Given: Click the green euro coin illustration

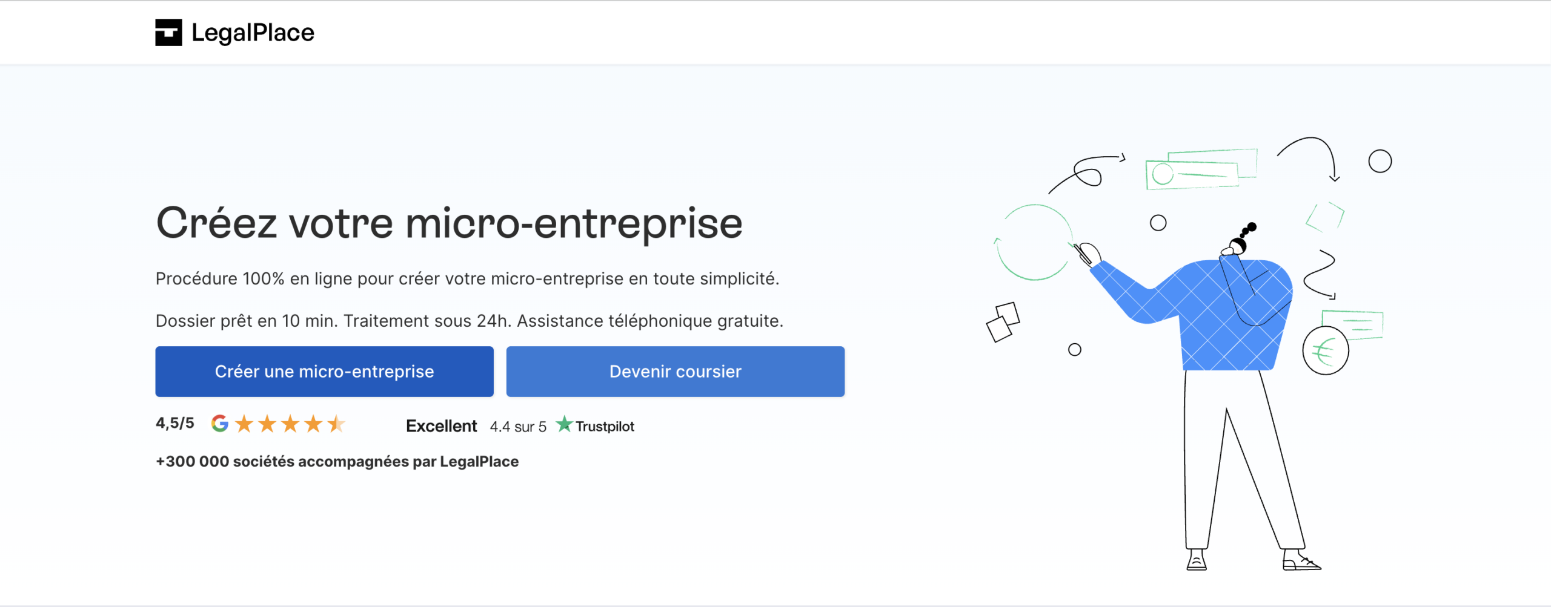Looking at the screenshot, I should point(1326,350).
